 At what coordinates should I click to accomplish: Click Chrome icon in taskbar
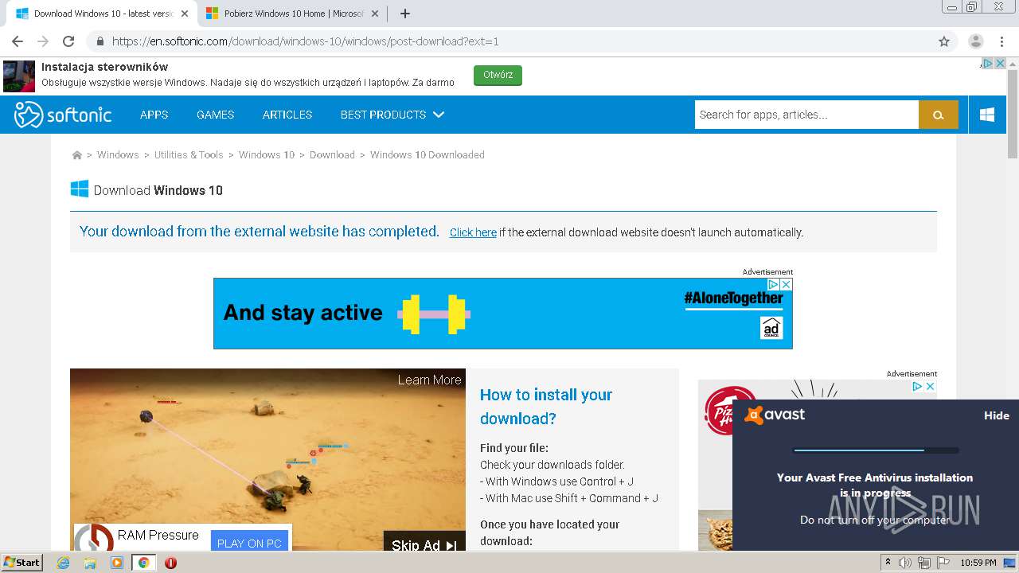pos(143,563)
